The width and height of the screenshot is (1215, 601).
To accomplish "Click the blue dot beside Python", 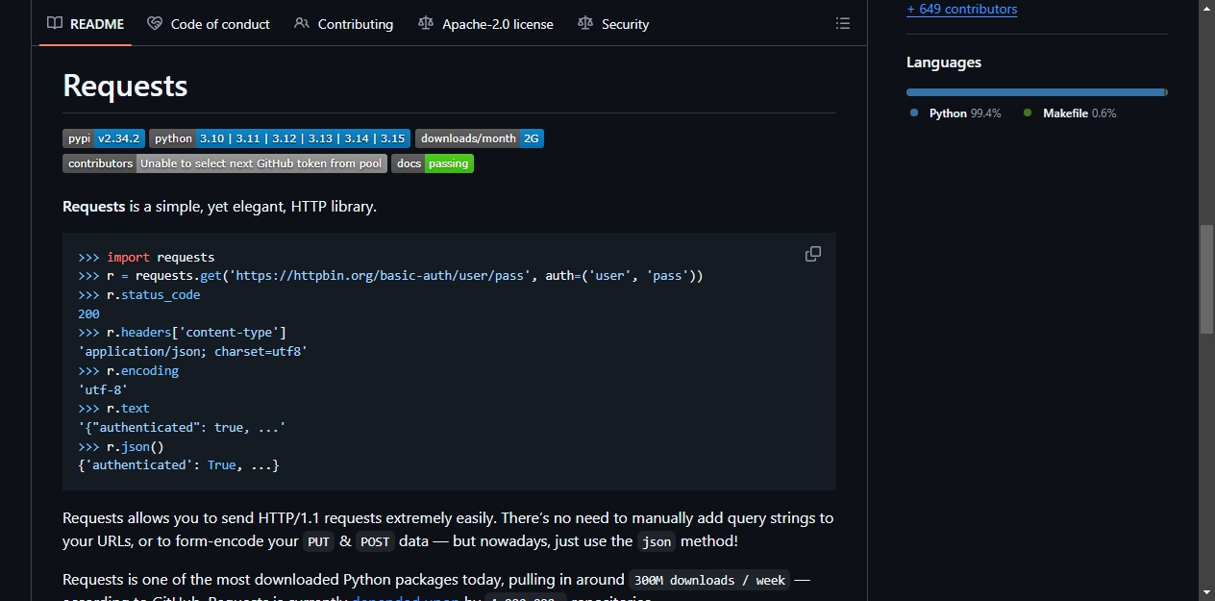I will tap(914, 113).
